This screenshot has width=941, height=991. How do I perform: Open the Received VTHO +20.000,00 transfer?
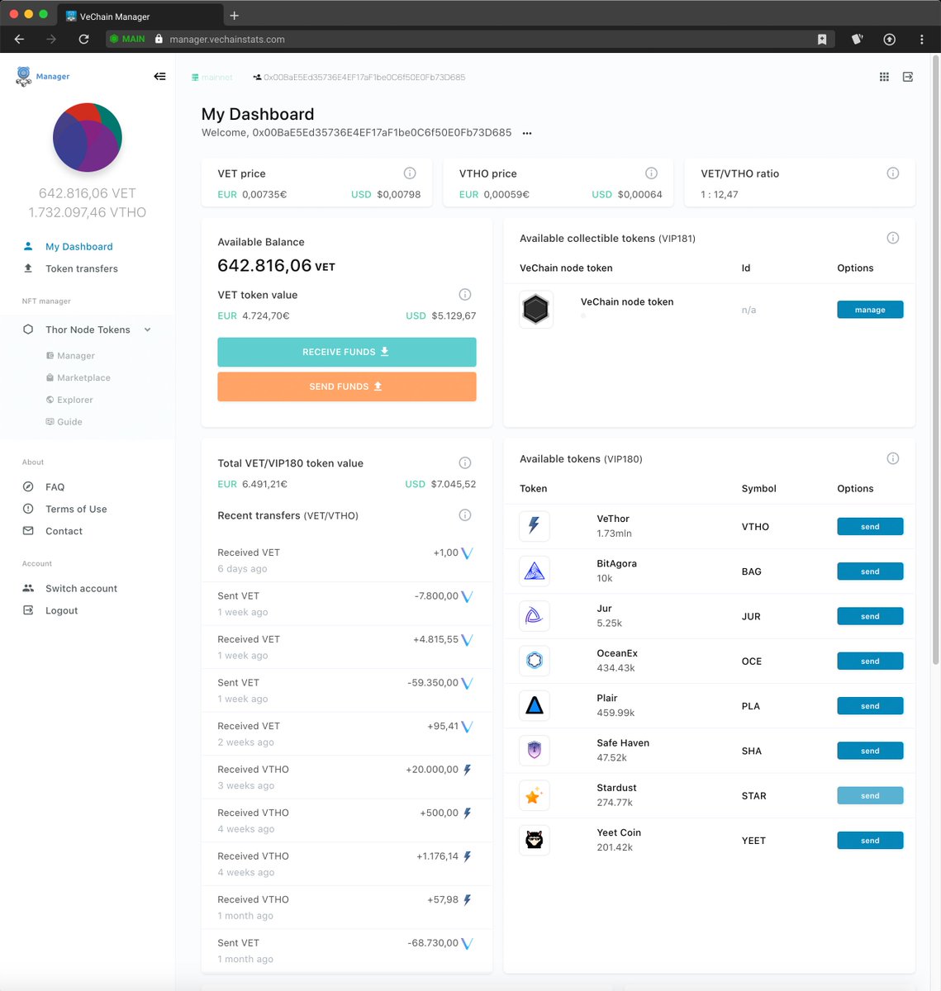tap(346, 777)
